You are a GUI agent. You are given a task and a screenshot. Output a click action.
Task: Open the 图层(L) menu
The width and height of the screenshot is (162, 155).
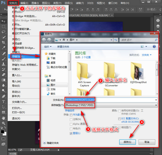point(46,3)
